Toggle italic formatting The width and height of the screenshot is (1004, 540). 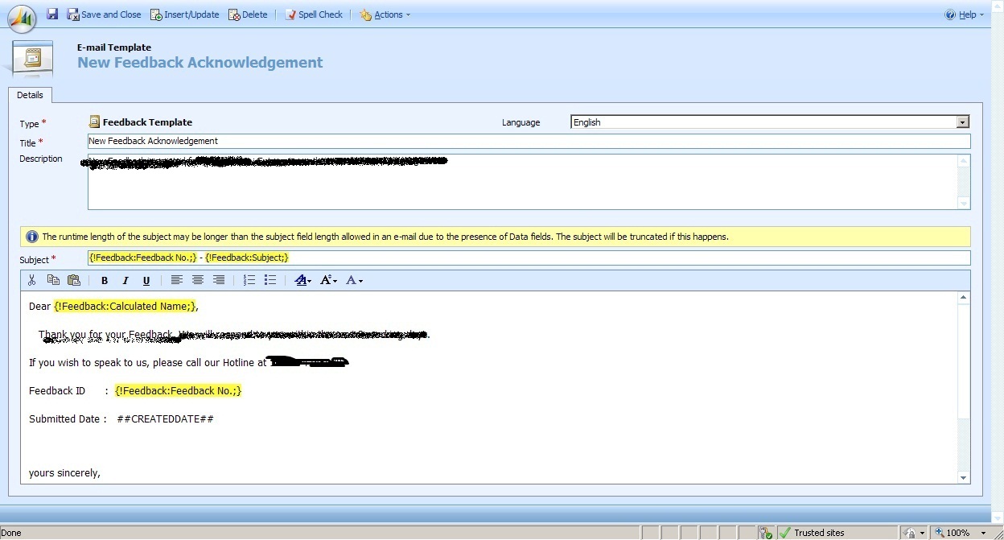click(x=125, y=280)
